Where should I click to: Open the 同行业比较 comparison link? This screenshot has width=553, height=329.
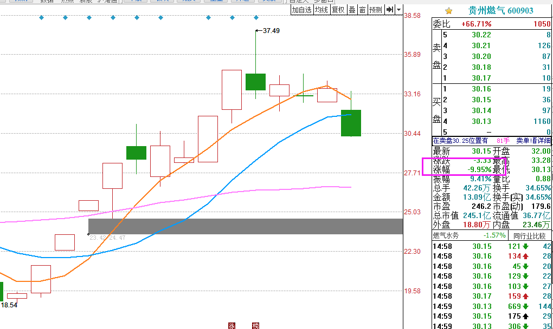[x=529, y=236]
